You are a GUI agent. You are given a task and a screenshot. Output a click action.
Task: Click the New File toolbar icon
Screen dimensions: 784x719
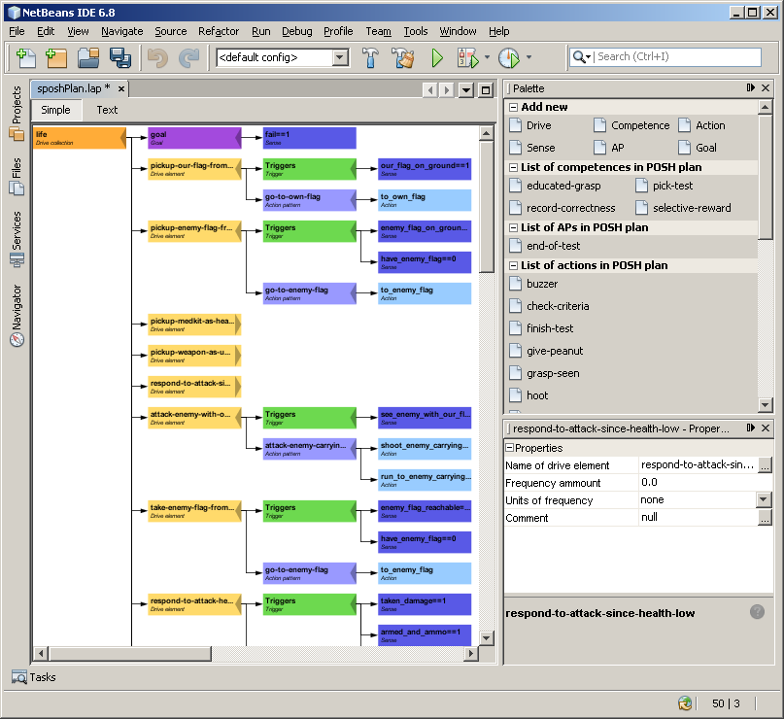(x=26, y=57)
